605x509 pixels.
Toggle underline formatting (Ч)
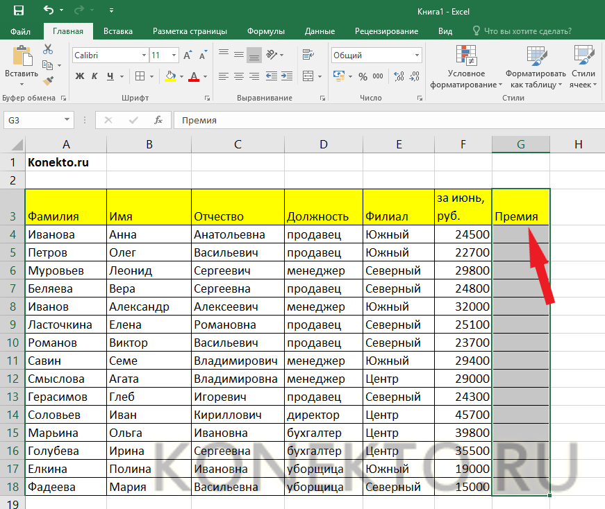click(x=111, y=76)
